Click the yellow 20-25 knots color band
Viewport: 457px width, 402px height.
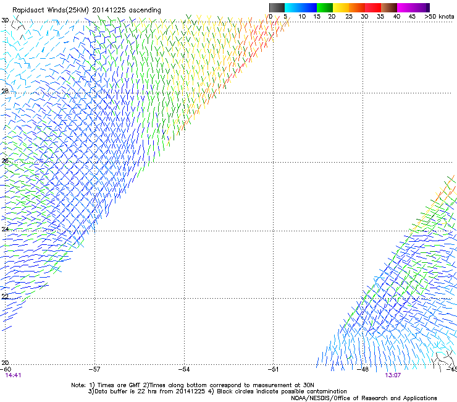point(341,7)
